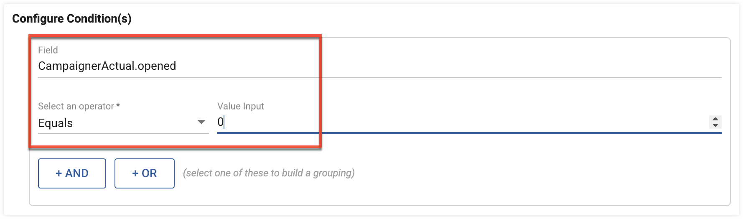Click the plus sign on AND button
This screenshot has height=219, width=743.
tap(59, 173)
